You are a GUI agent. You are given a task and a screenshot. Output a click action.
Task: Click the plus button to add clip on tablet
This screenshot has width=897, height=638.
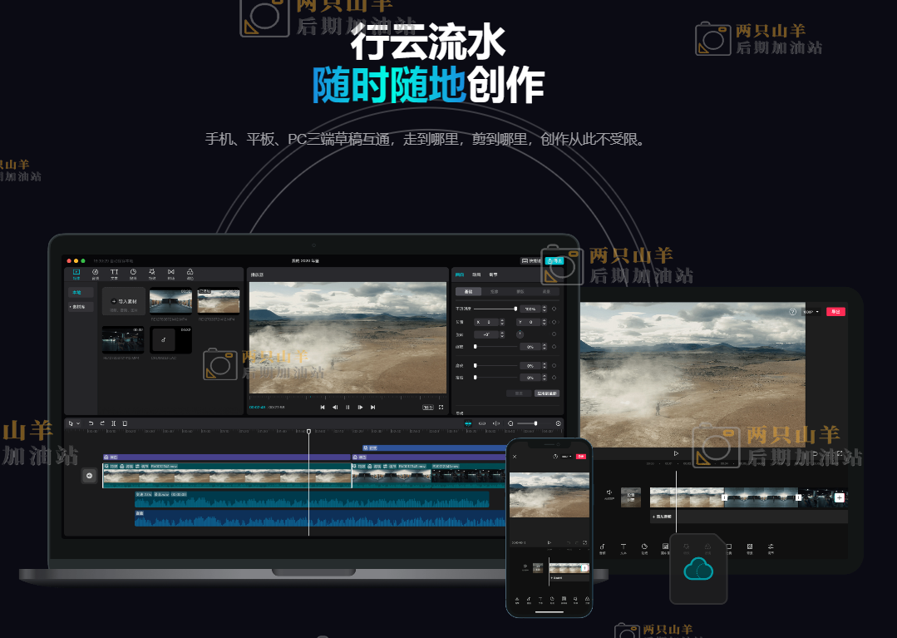click(x=839, y=497)
